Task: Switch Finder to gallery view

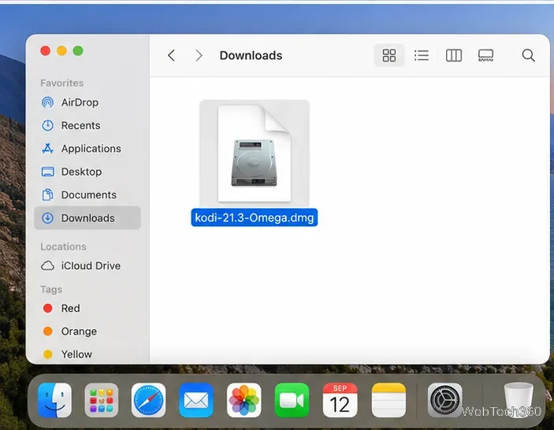Action: point(485,55)
